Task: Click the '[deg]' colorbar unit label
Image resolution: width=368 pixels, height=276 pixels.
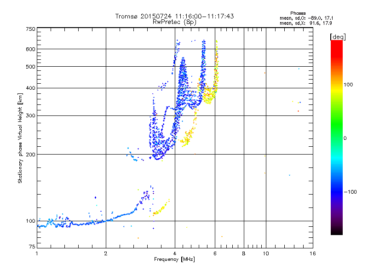Action: (338, 37)
